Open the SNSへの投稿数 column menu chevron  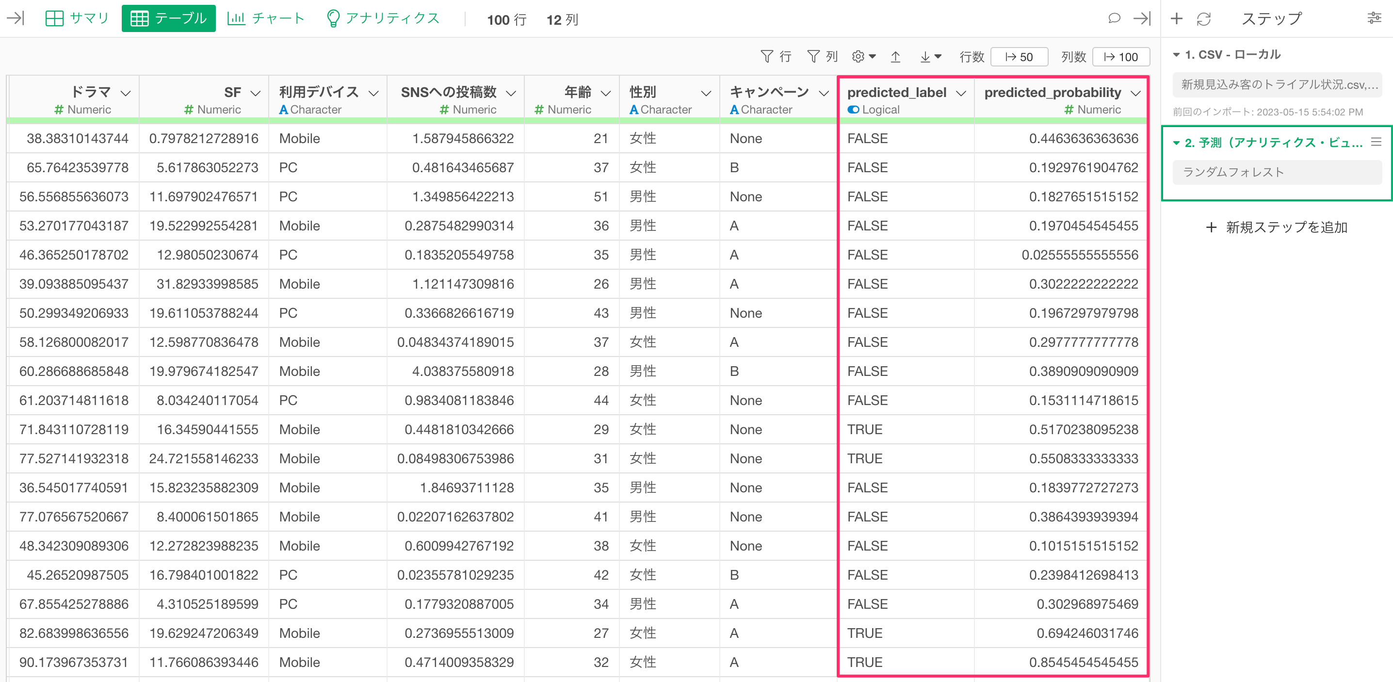[x=510, y=93]
